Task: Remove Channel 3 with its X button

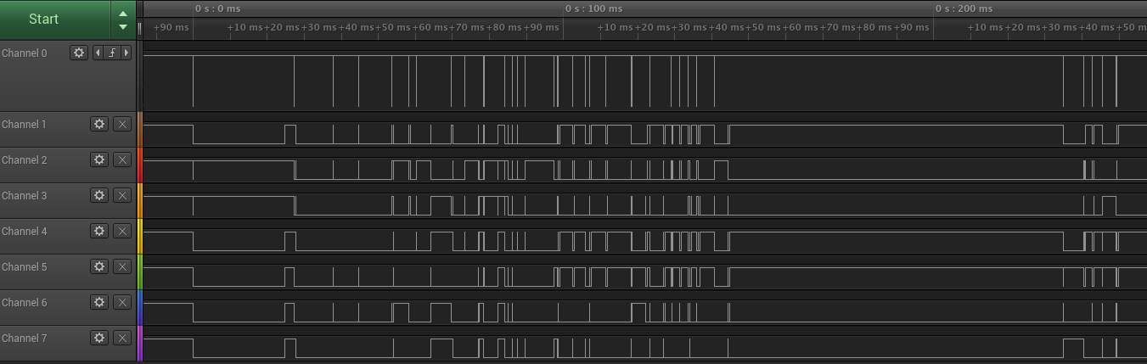Action: (x=122, y=195)
